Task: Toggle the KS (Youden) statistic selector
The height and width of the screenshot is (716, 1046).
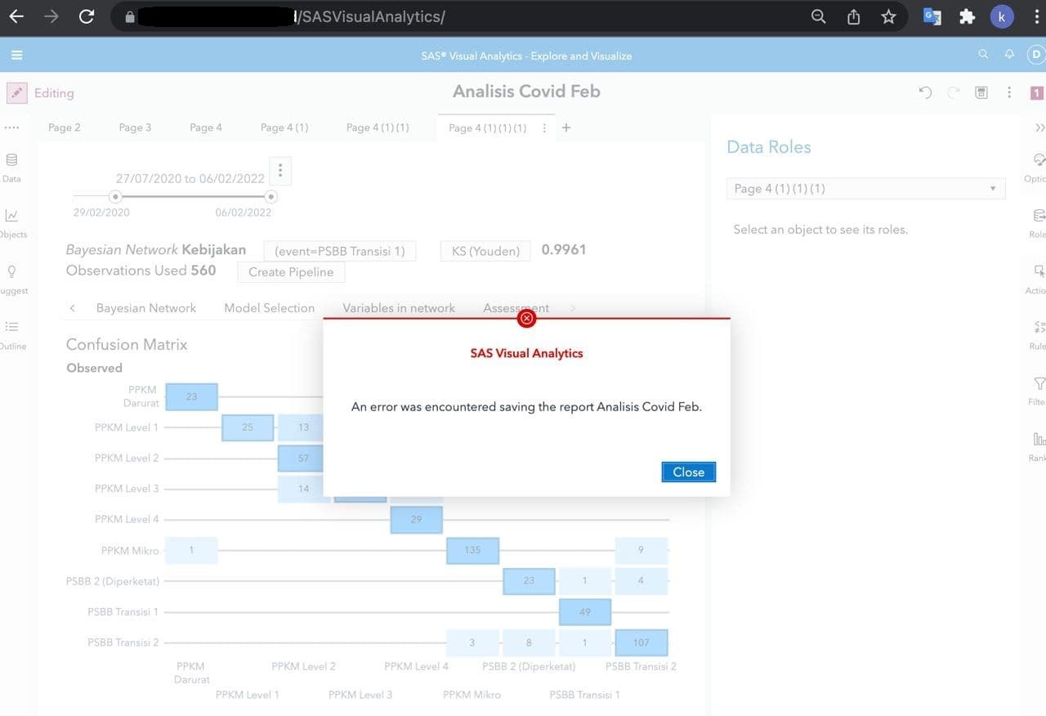Action: tap(485, 250)
